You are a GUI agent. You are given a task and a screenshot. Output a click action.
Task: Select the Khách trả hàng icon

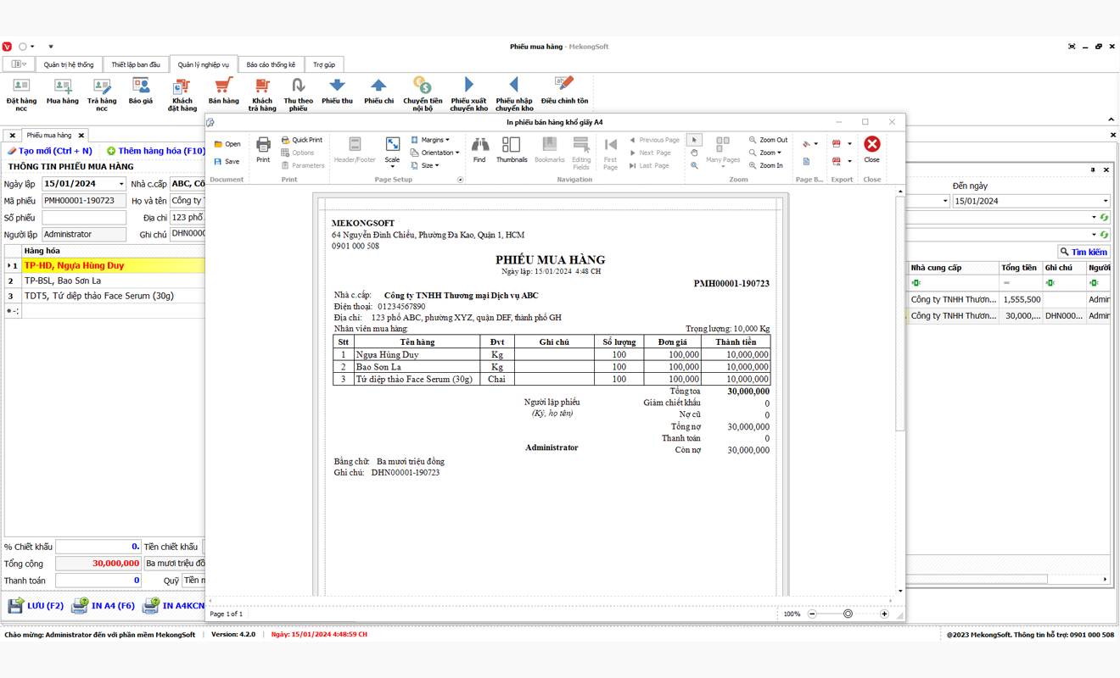pyautogui.click(x=262, y=93)
